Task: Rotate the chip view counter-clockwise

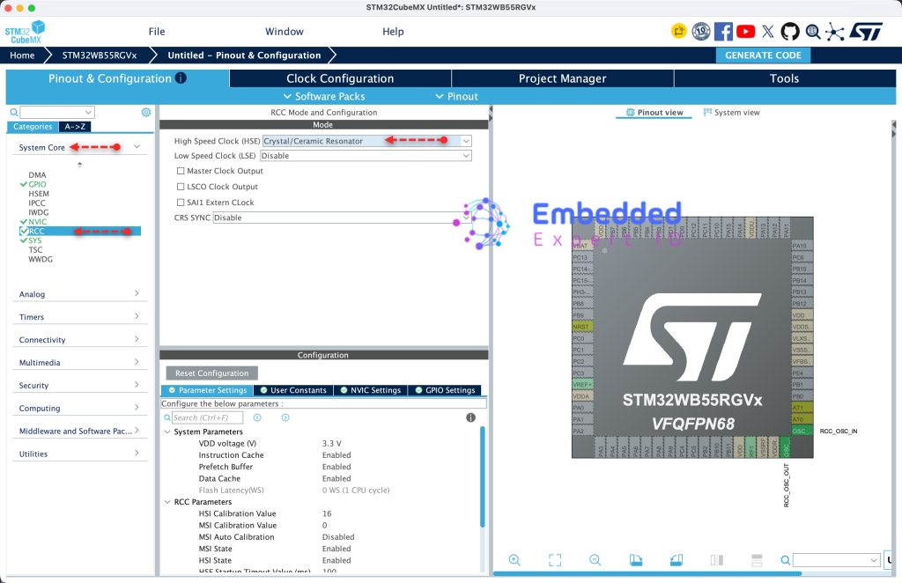Action: click(x=676, y=560)
